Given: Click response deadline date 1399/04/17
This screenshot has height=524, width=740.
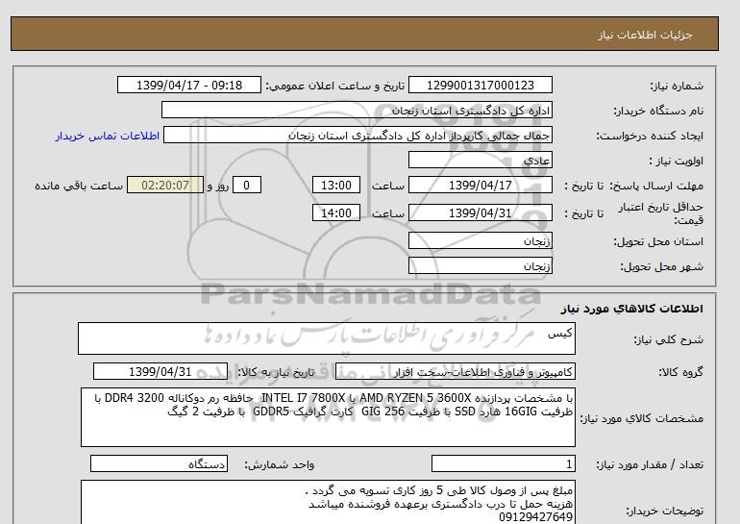Looking at the screenshot, I should [x=480, y=185].
